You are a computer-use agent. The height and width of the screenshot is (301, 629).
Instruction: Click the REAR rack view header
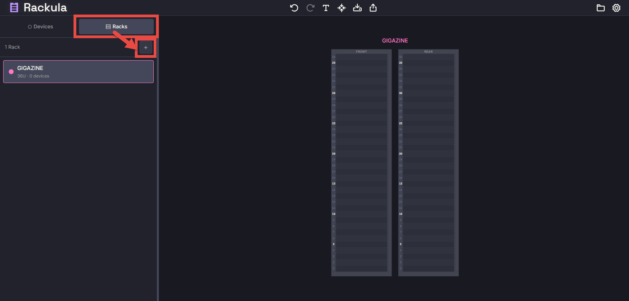point(428,52)
